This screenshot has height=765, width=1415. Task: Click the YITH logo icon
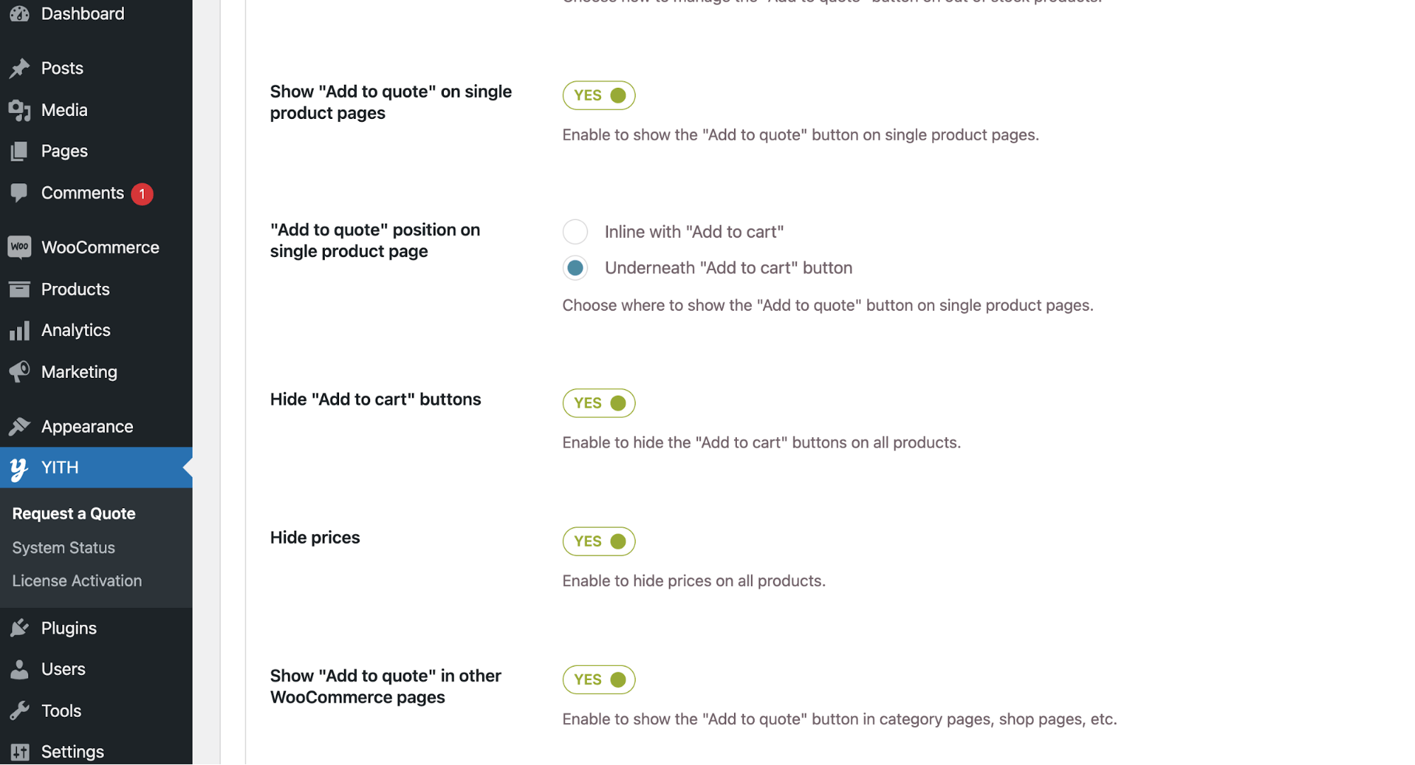point(18,468)
